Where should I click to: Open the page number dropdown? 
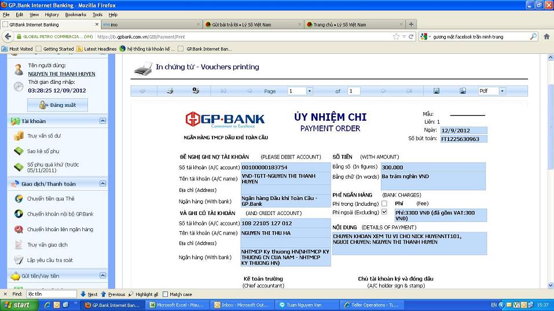click(x=310, y=91)
